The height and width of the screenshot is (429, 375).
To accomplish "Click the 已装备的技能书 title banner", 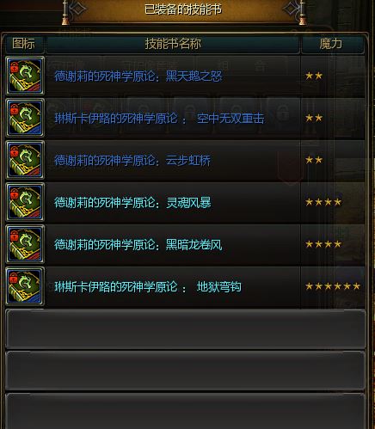I will tap(183, 9).
